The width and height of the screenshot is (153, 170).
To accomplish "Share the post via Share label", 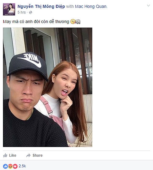I will pos(38,155).
